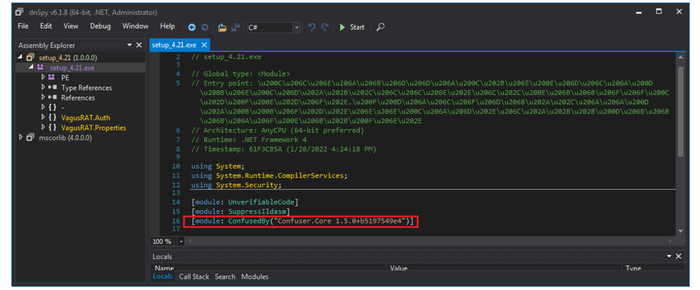Click the editor scroll down arrow

[680, 231]
